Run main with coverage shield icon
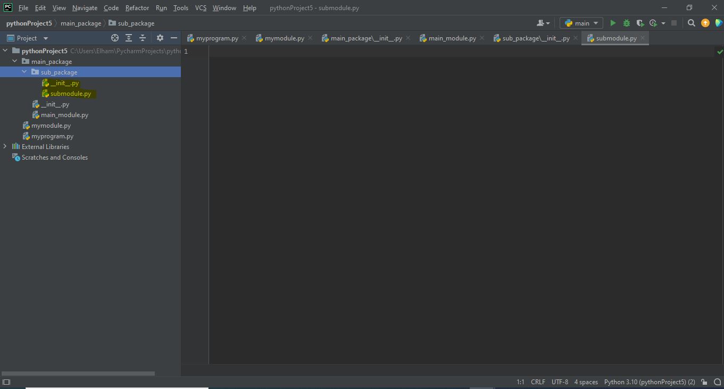 tap(640, 23)
